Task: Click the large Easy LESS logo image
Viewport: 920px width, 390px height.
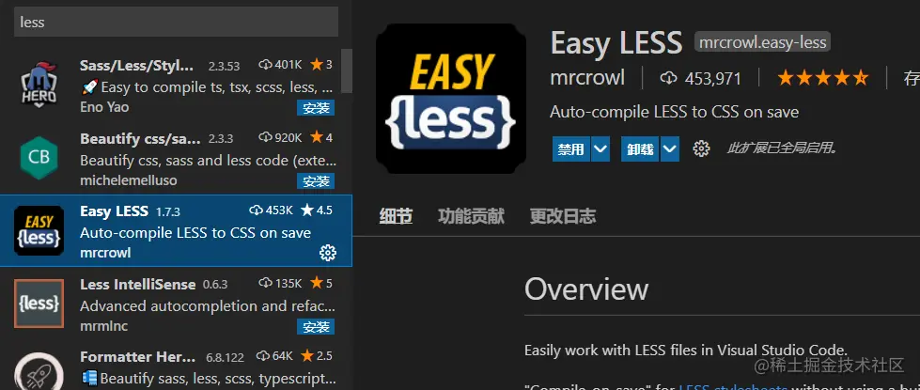Action: pyautogui.click(x=451, y=99)
